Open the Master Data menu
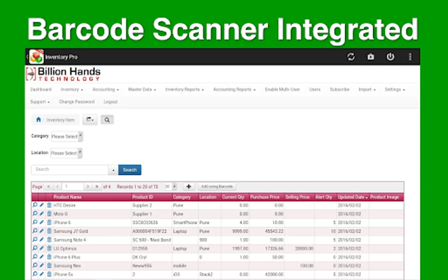448x280 pixels. (142, 90)
